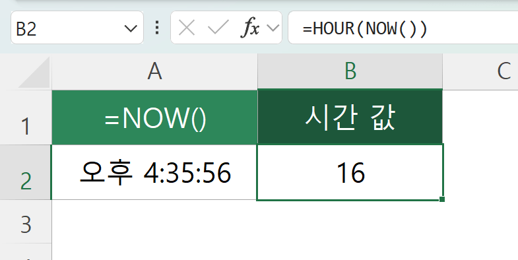The height and width of the screenshot is (260, 518).
Task: Select cell A1 containing =NOW()
Action: pyautogui.click(x=154, y=117)
